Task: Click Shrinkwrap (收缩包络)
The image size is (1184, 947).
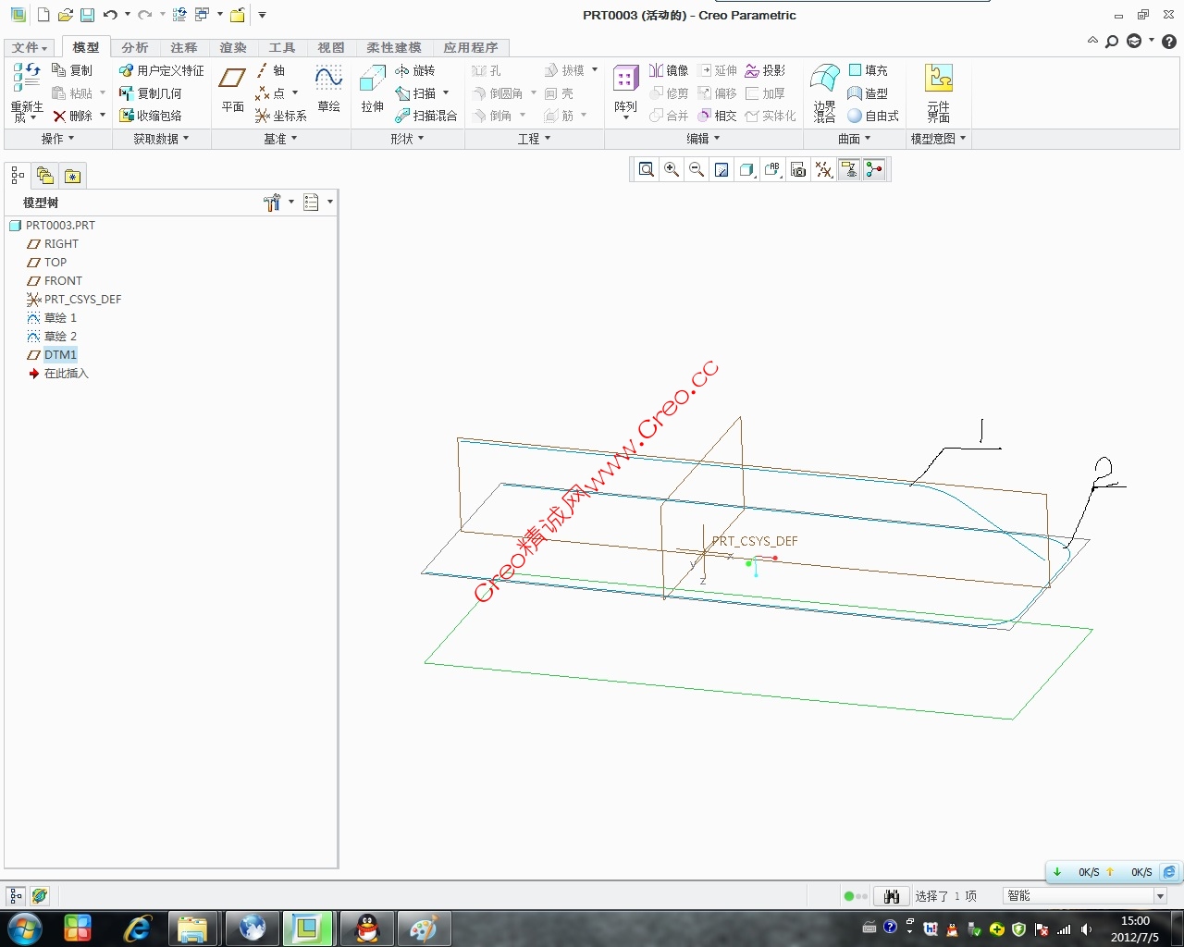Action: (x=151, y=116)
